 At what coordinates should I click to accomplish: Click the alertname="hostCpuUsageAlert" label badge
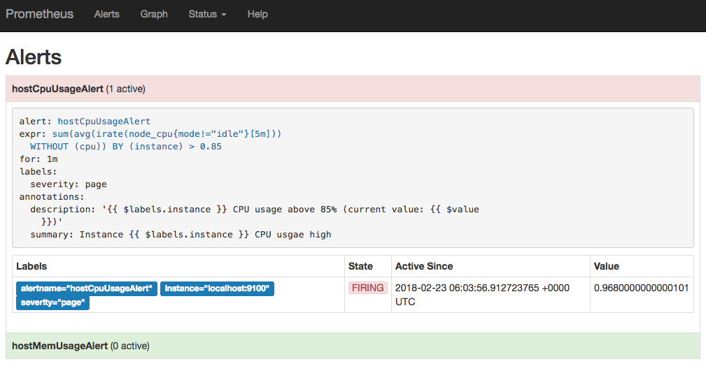[x=87, y=288]
